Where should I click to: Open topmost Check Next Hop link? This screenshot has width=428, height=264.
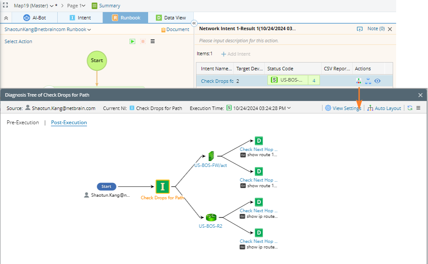click(x=258, y=149)
